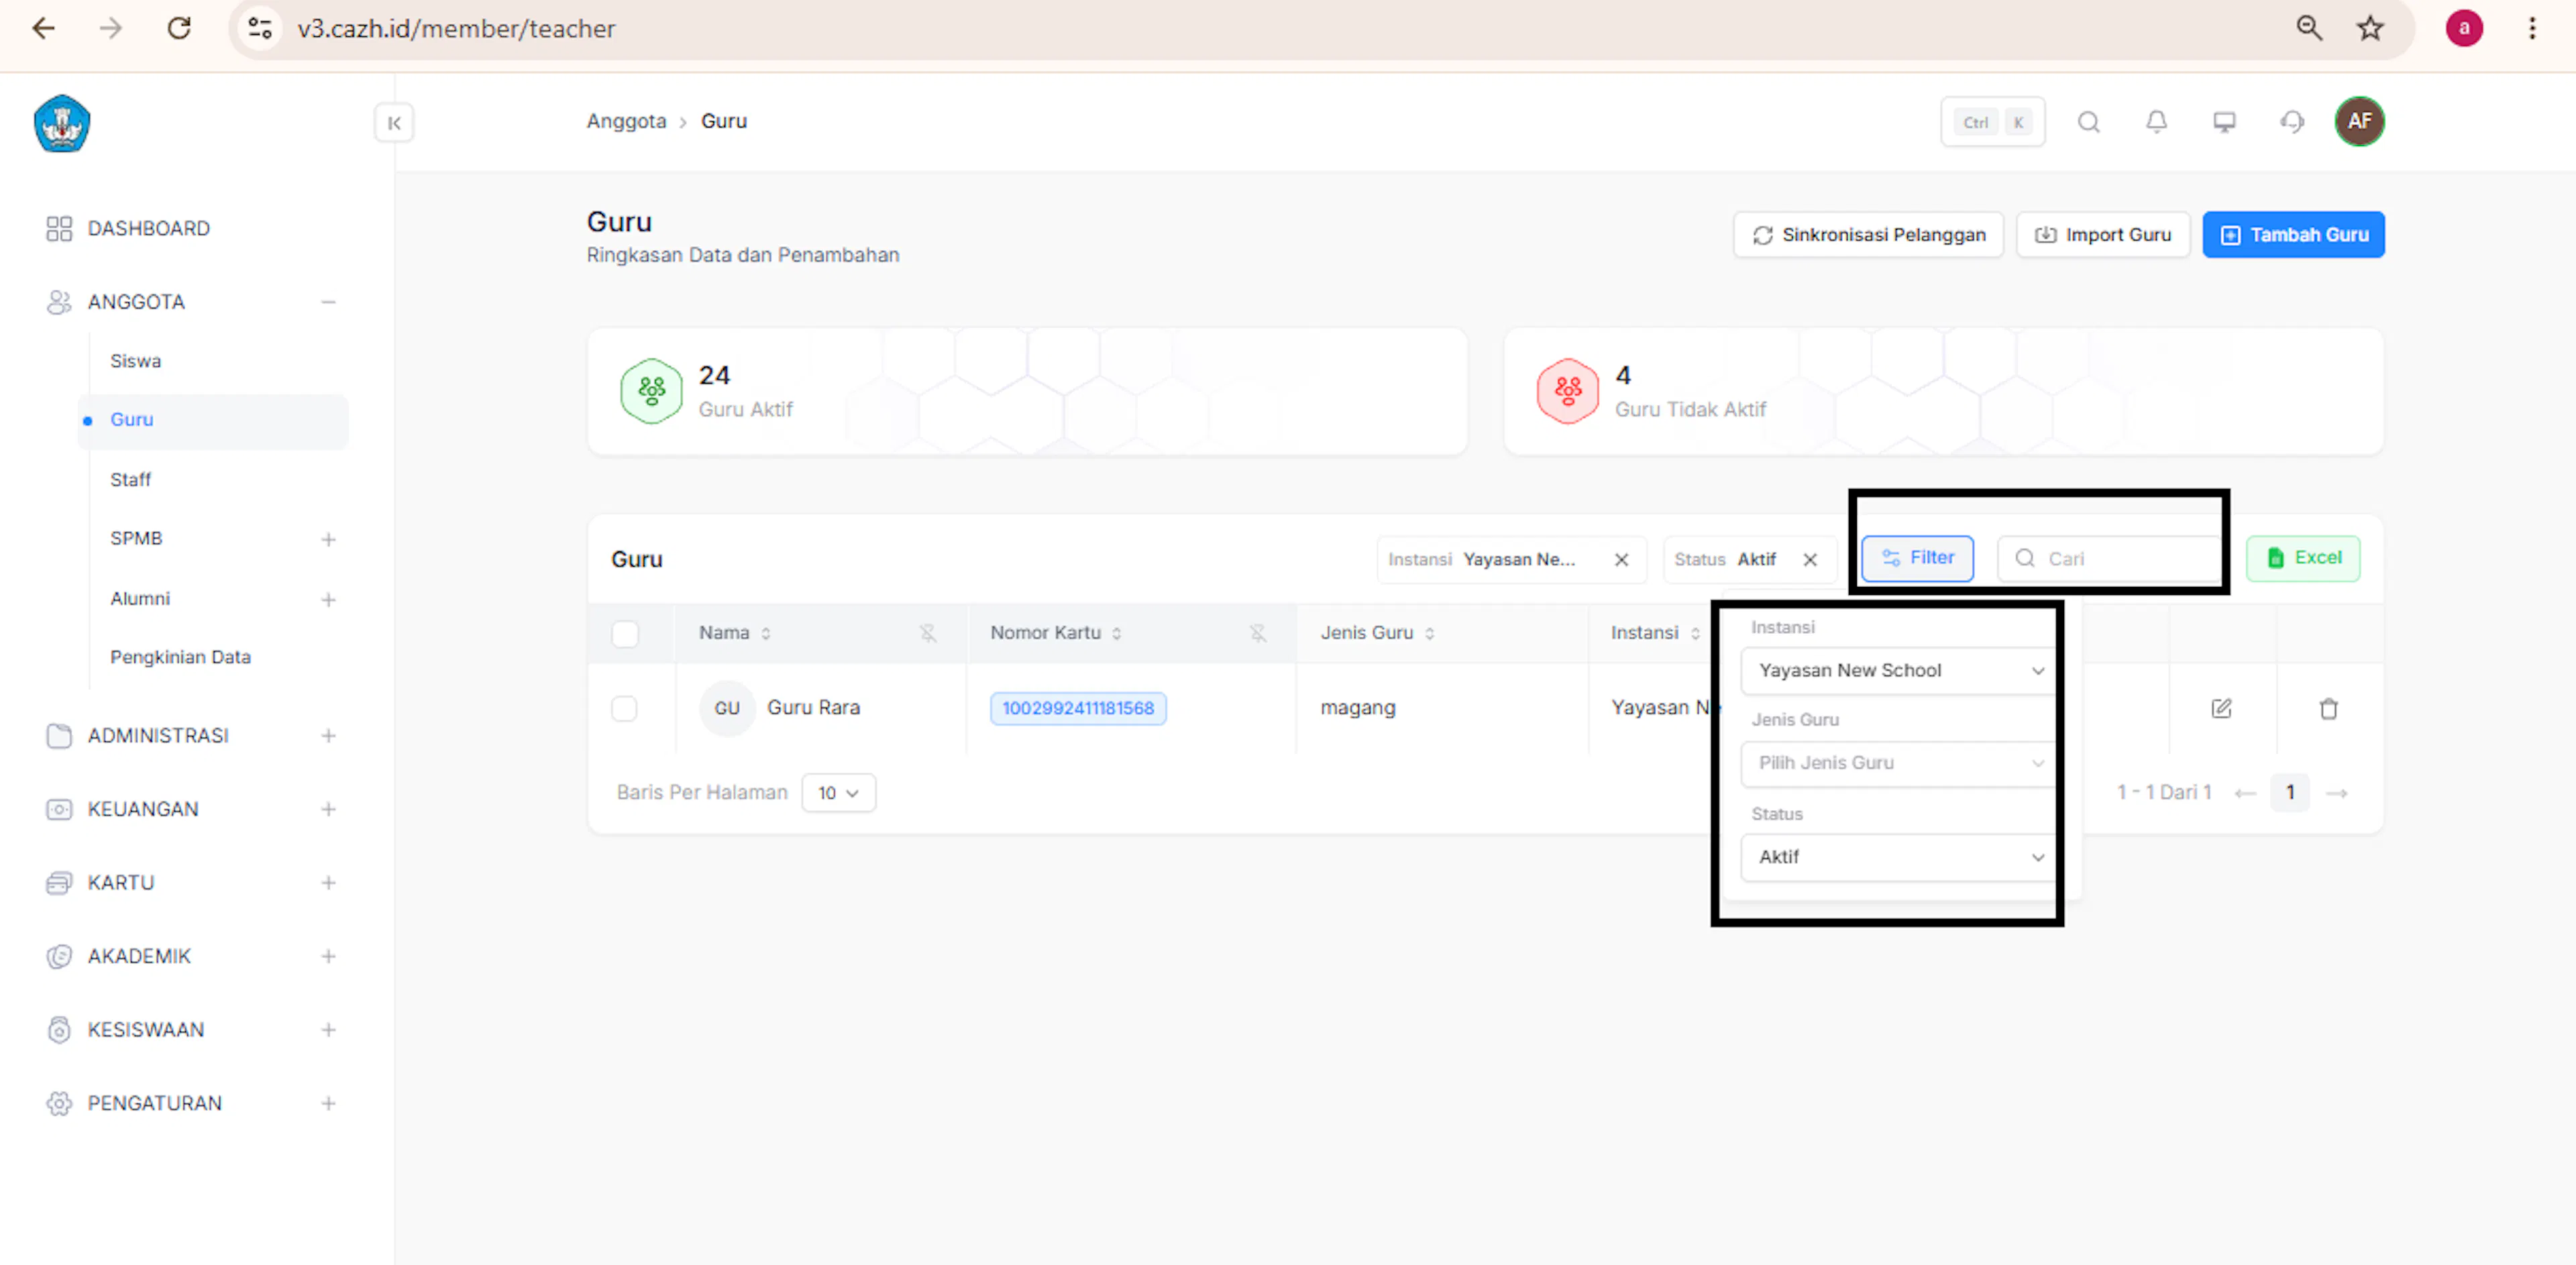Expand the KARTU menu

[x=328, y=883]
